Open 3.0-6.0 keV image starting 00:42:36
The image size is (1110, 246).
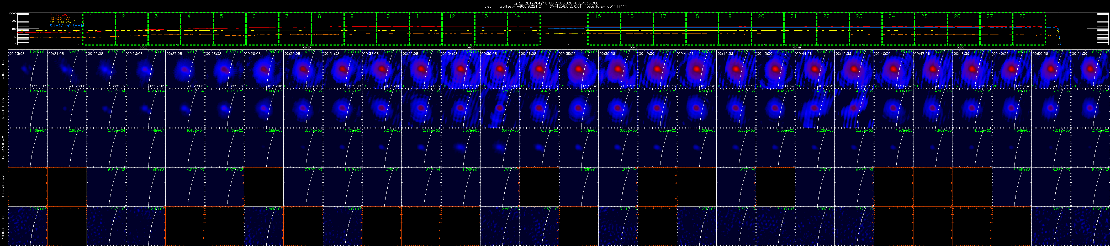(x=736, y=69)
